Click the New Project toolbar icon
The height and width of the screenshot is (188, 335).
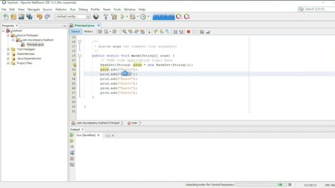click(14, 17)
